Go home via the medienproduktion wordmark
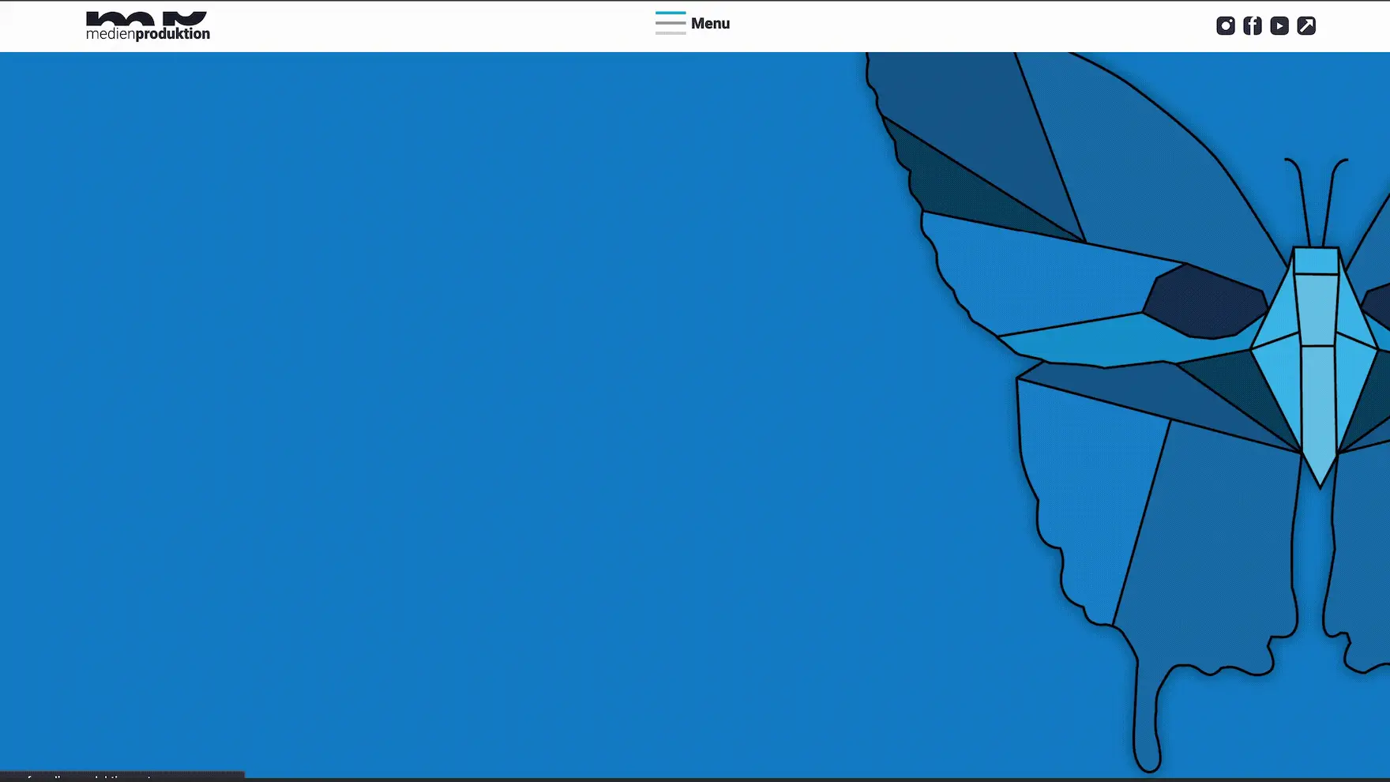The width and height of the screenshot is (1390, 782). click(x=148, y=34)
